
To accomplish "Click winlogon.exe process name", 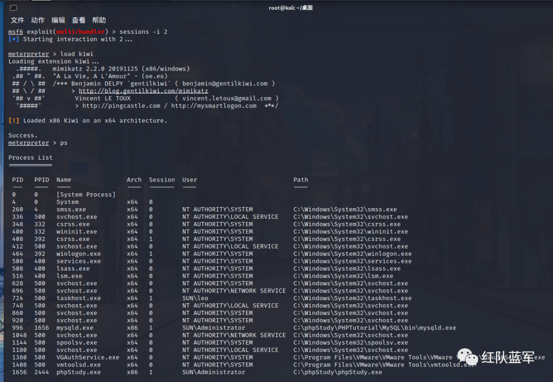I will [x=78, y=254].
